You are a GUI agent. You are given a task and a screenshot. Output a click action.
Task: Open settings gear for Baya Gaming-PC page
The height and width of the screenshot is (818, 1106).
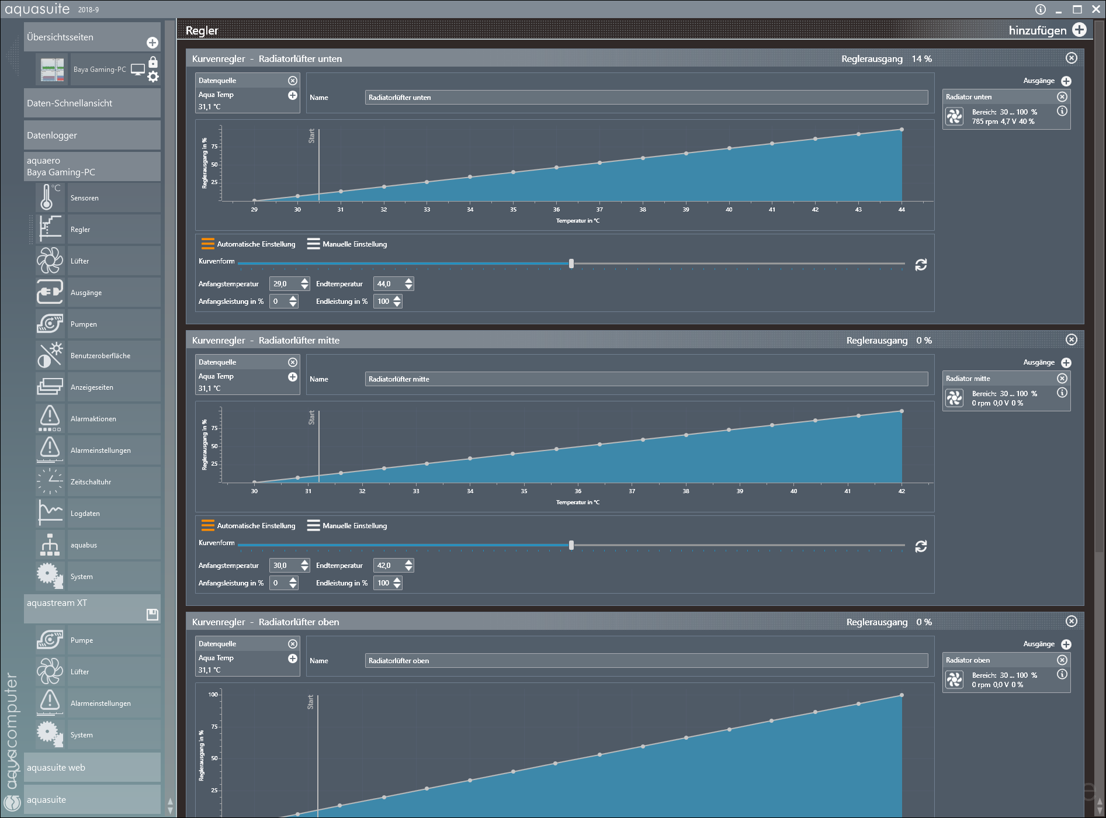153,77
